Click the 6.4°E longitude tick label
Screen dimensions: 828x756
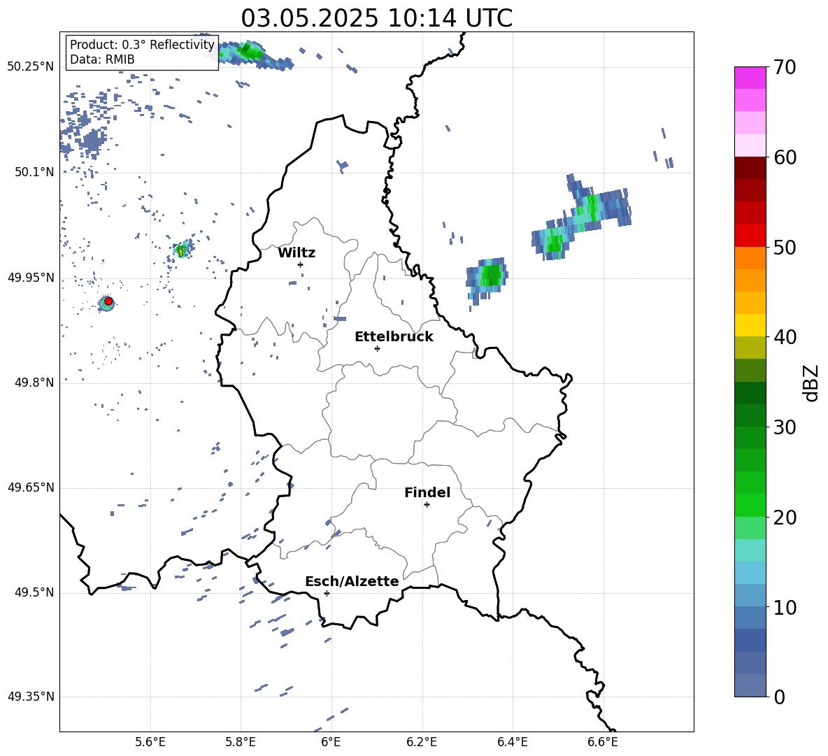point(513,742)
